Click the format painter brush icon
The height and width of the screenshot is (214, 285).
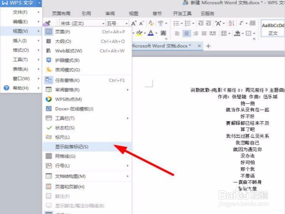47,24
